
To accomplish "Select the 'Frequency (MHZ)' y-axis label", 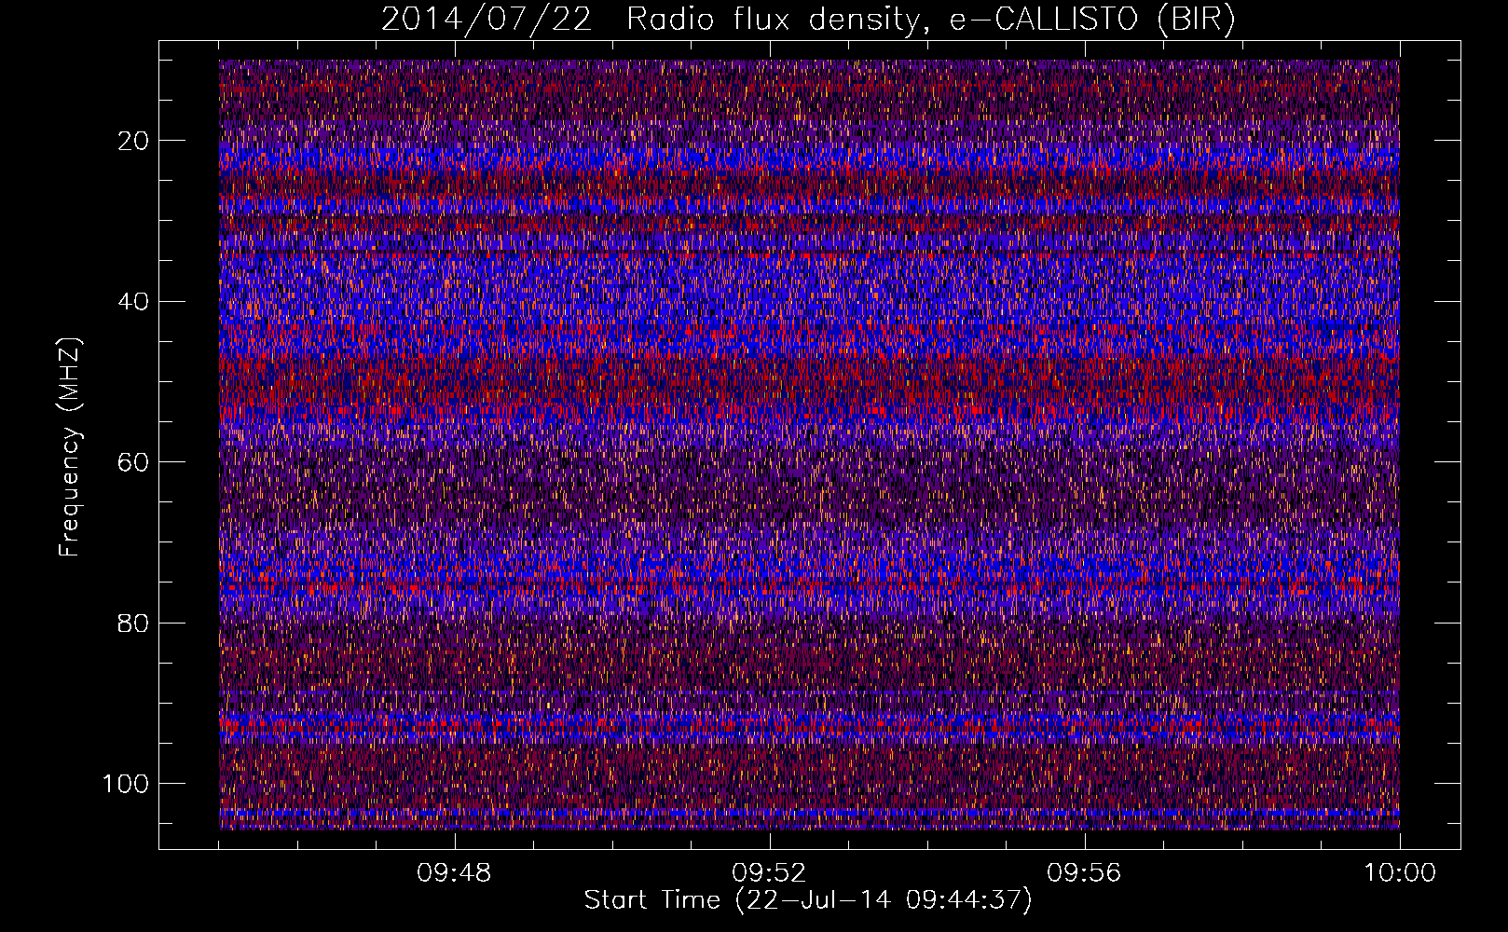I will pos(71,447).
